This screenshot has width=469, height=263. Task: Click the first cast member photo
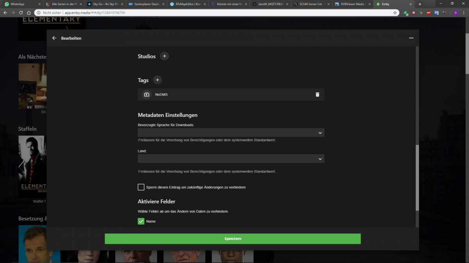(x=39, y=244)
